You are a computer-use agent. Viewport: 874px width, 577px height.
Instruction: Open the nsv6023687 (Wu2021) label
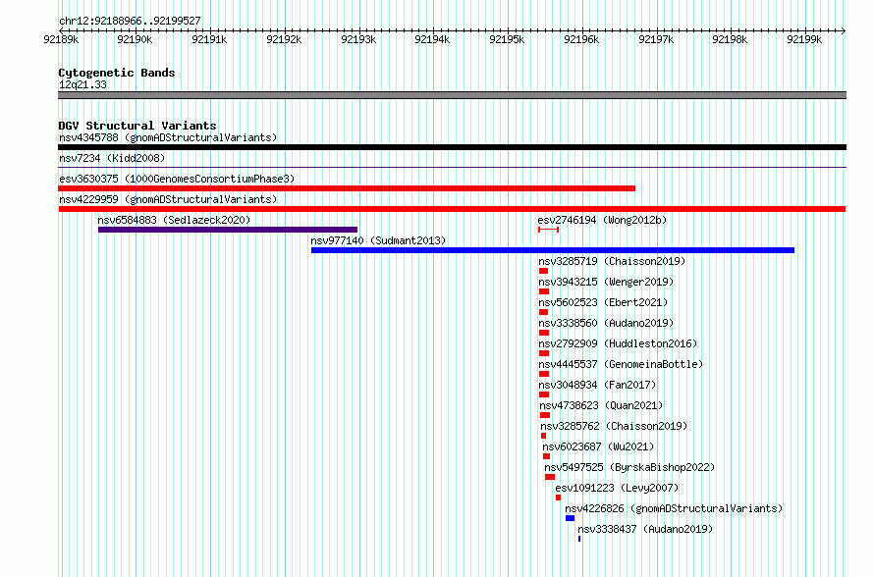599,446
